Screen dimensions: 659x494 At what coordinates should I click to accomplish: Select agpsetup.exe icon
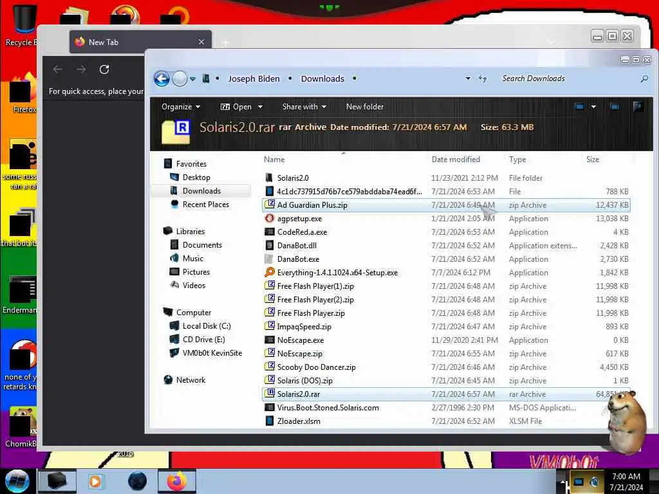point(270,219)
